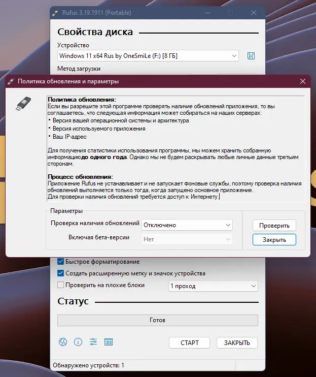Screen dimensions: 316x377
Task: Open language selection globe icon
Action: (x=63, y=342)
